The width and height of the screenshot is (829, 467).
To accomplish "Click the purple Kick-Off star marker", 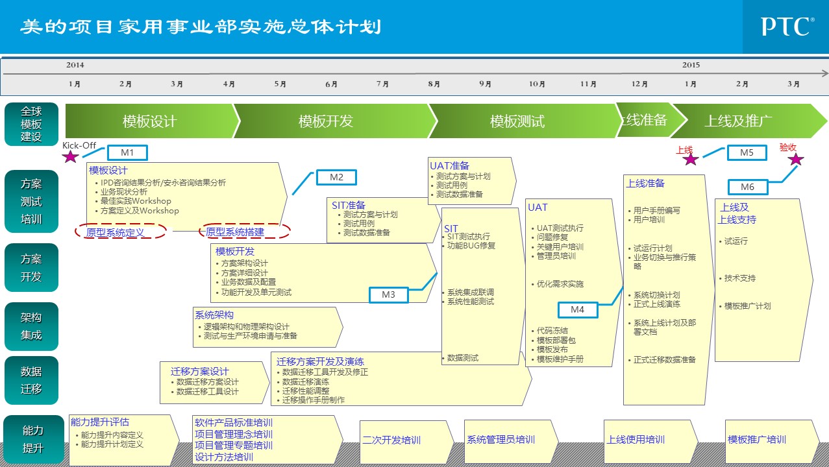I will click(x=71, y=156).
